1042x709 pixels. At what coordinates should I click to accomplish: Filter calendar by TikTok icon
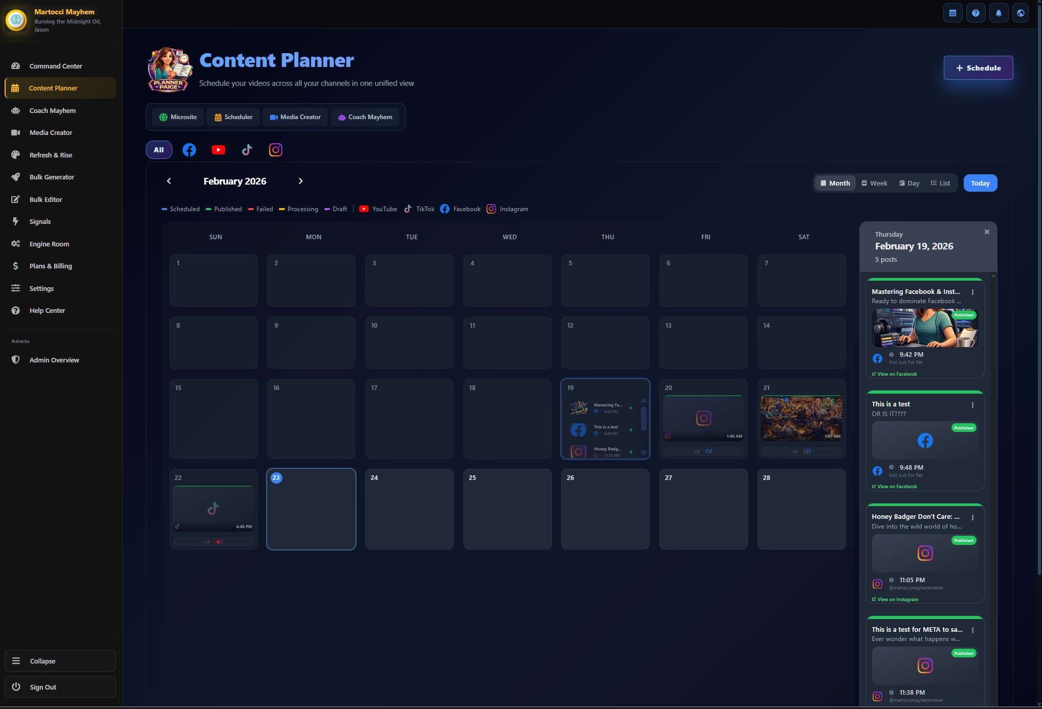[247, 150]
